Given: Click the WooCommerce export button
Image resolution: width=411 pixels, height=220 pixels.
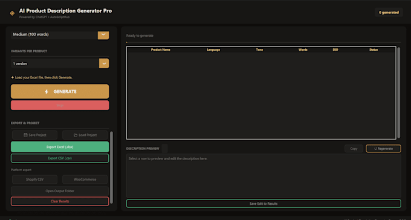Looking at the screenshot, I should (x=85, y=180).
